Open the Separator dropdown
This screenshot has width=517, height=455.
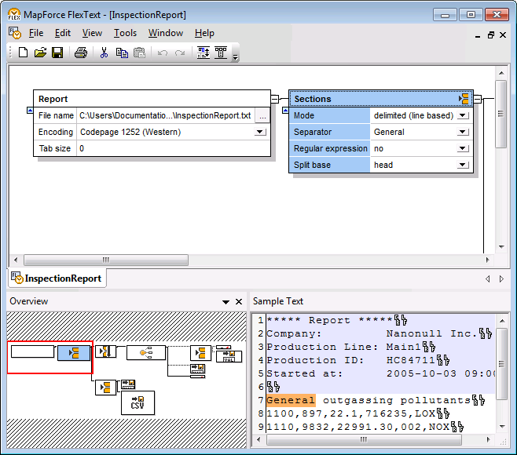463,132
